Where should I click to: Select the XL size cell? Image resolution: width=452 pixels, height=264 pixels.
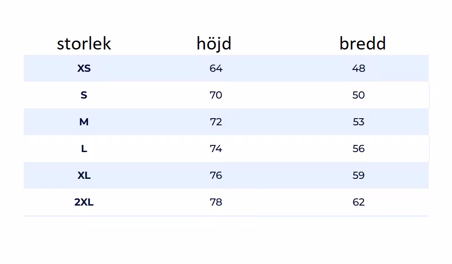click(x=84, y=175)
